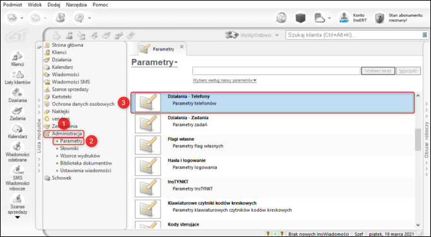Click the black cube toolbar icon
Image resolution: width=431 pixels, height=237 pixels.
pos(301,18)
